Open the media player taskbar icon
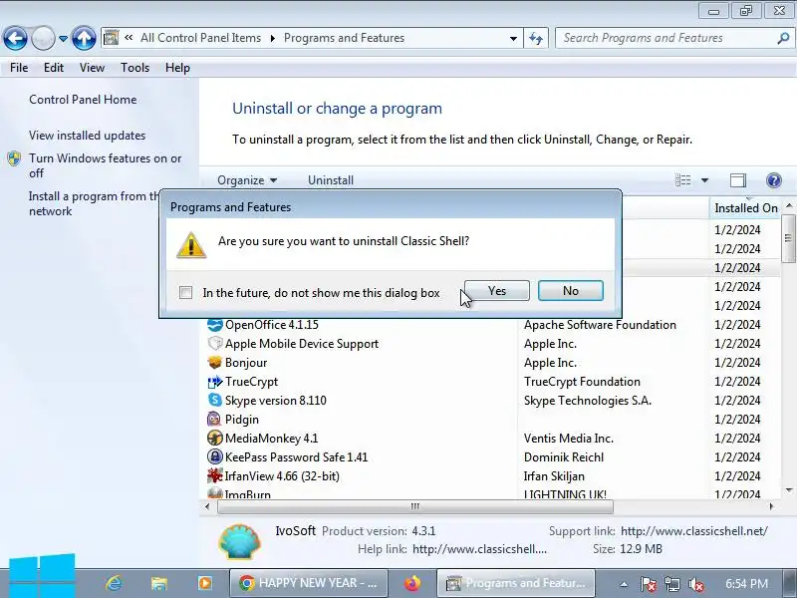Viewport: 797px width, 598px height. click(205, 583)
